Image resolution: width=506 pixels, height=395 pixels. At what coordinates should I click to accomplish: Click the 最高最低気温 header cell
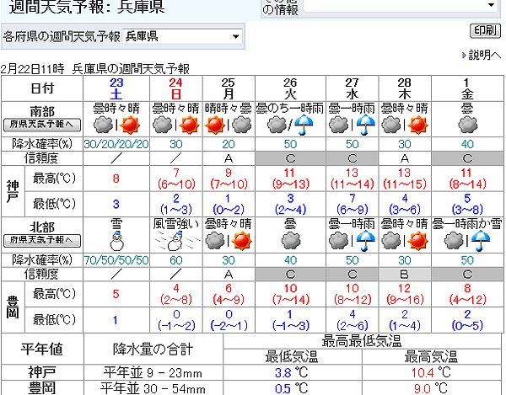coord(362,341)
